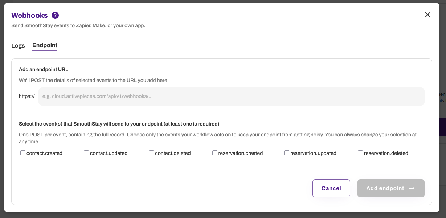446x218 pixels.
Task: Click the 'Select the event(s)' section heading
Action: tap(119, 124)
